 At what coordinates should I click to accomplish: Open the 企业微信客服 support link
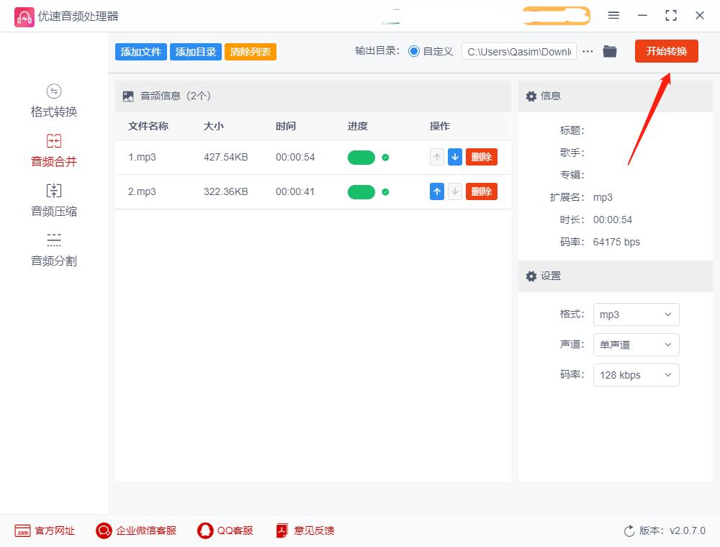tap(136, 531)
